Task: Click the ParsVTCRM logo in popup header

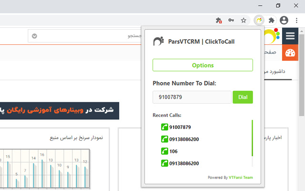Action: tap(159, 41)
